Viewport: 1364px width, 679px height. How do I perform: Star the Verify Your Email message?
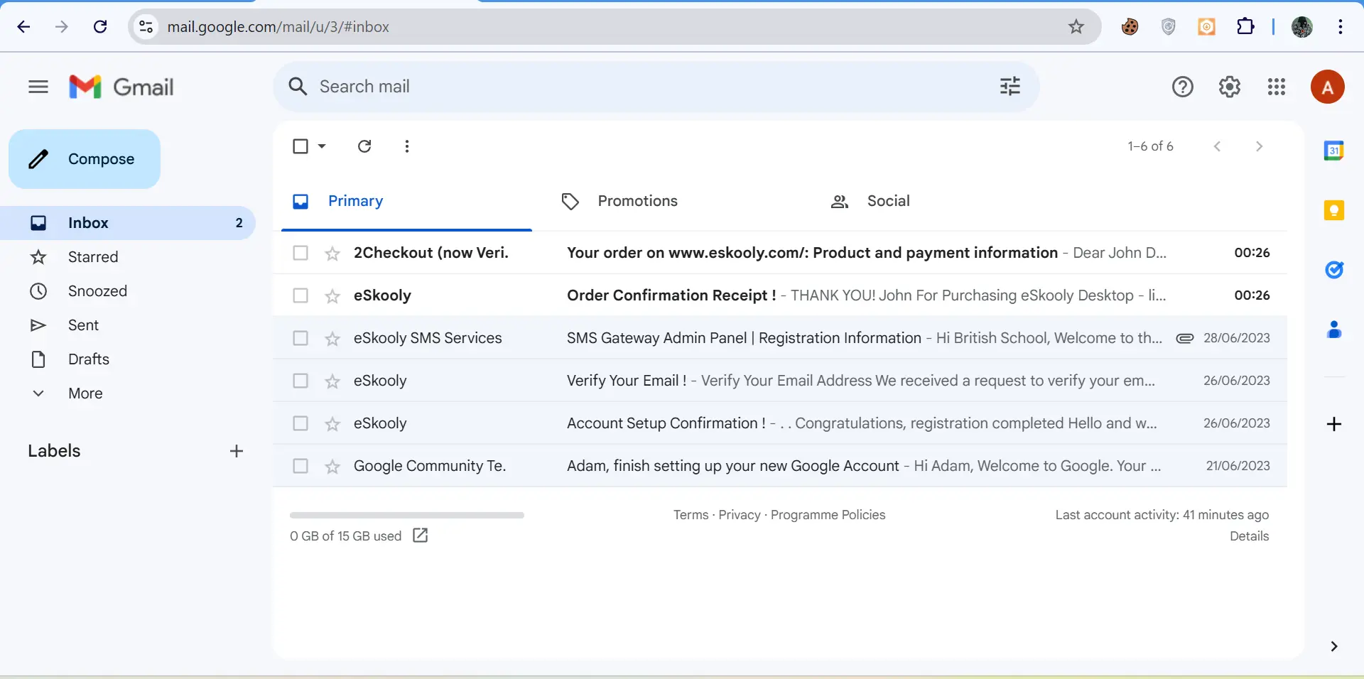332,381
